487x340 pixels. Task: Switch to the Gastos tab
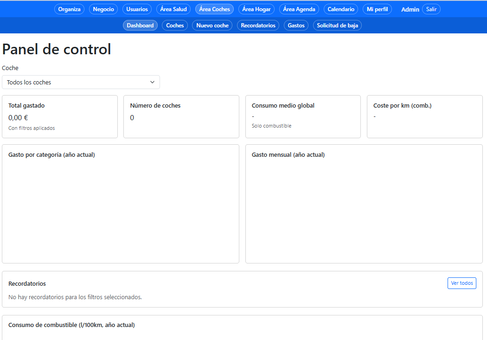point(296,26)
